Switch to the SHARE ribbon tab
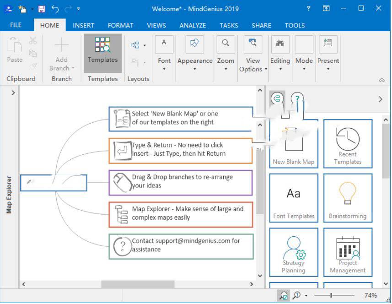 pos(261,25)
